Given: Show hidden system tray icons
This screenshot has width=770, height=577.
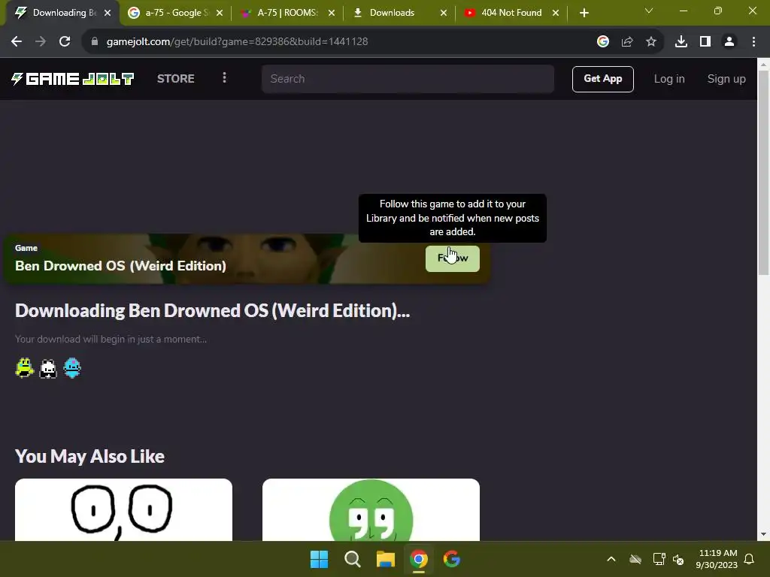Looking at the screenshot, I should point(611,559).
